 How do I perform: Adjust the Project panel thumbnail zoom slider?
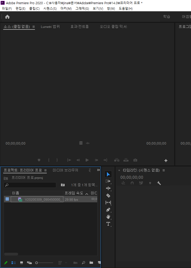pos(44,263)
